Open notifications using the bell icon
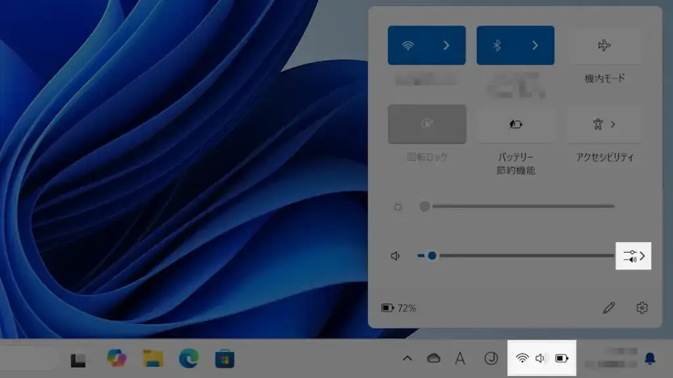This screenshot has height=378, width=673. click(x=650, y=358)
